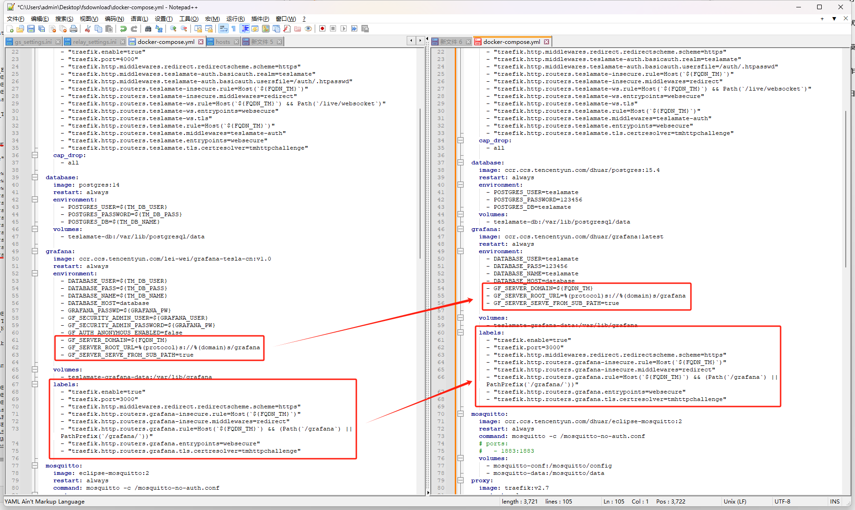The width and height of the screenshot is (855, 510).
Task: Collapse the grafana block in right pane
Action: point(461,229)
